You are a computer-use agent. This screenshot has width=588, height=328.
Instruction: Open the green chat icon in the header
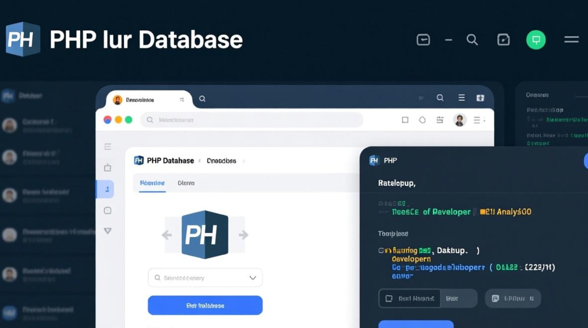click(535, 40)
